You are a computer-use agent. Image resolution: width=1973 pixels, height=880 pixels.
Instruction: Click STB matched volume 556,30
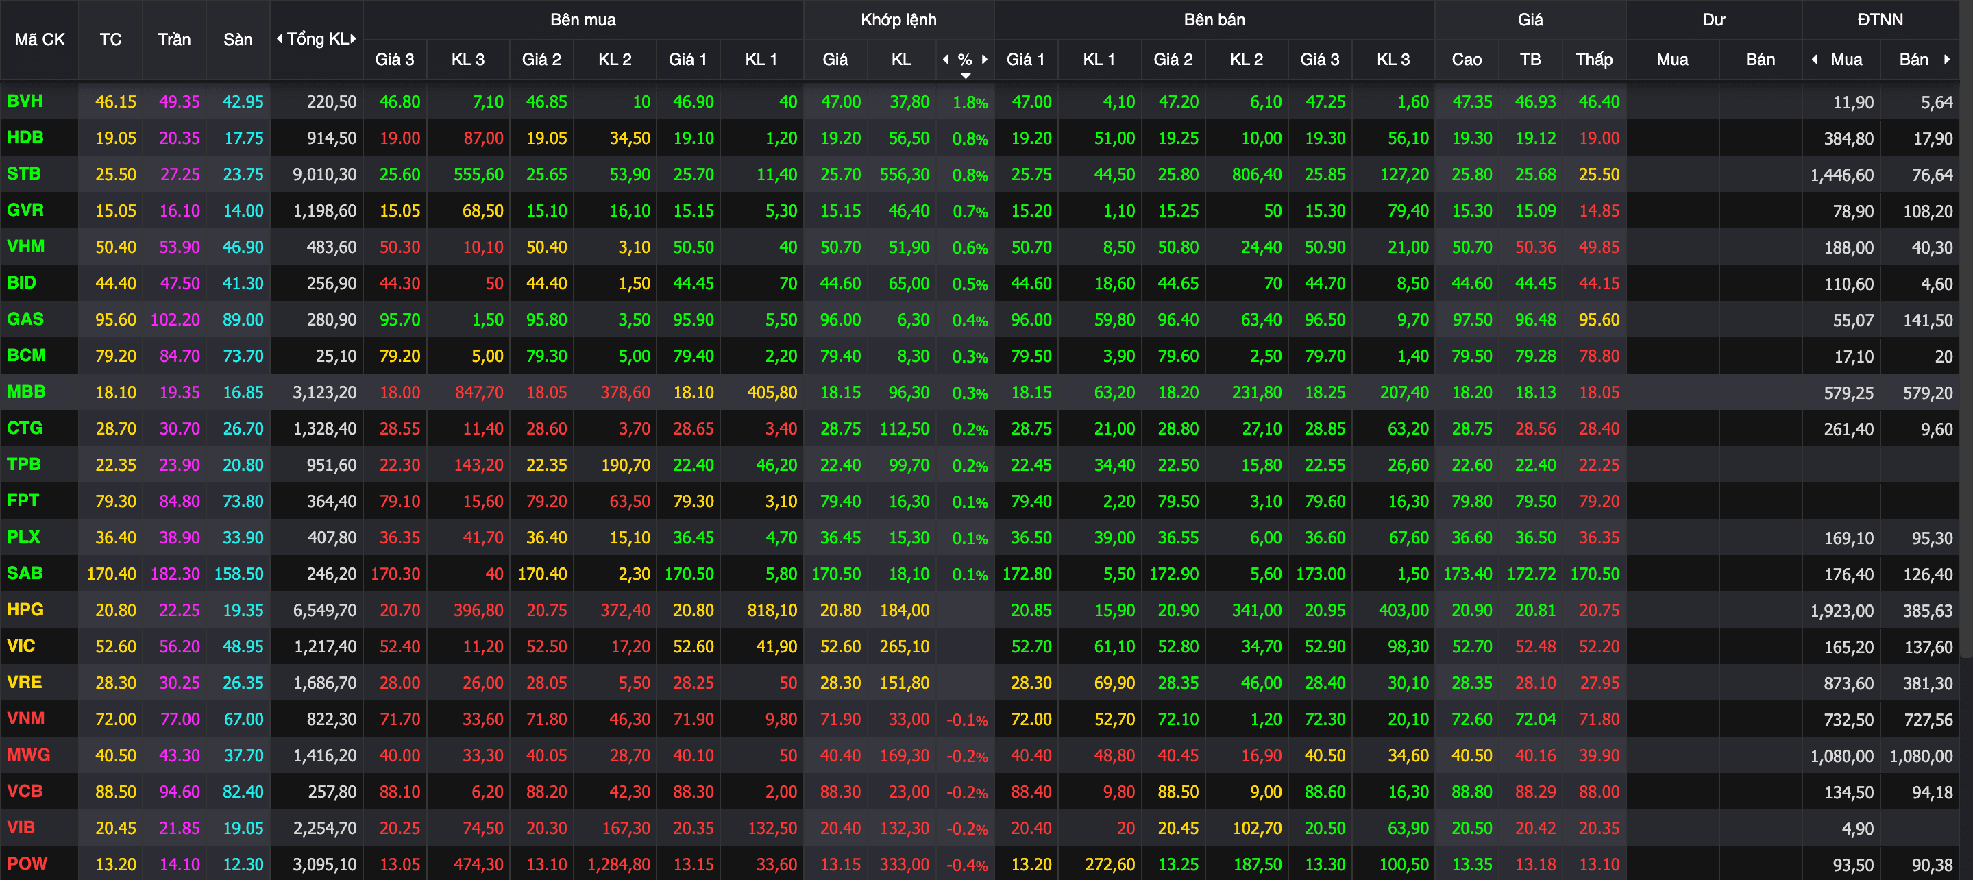click(905, 175)
